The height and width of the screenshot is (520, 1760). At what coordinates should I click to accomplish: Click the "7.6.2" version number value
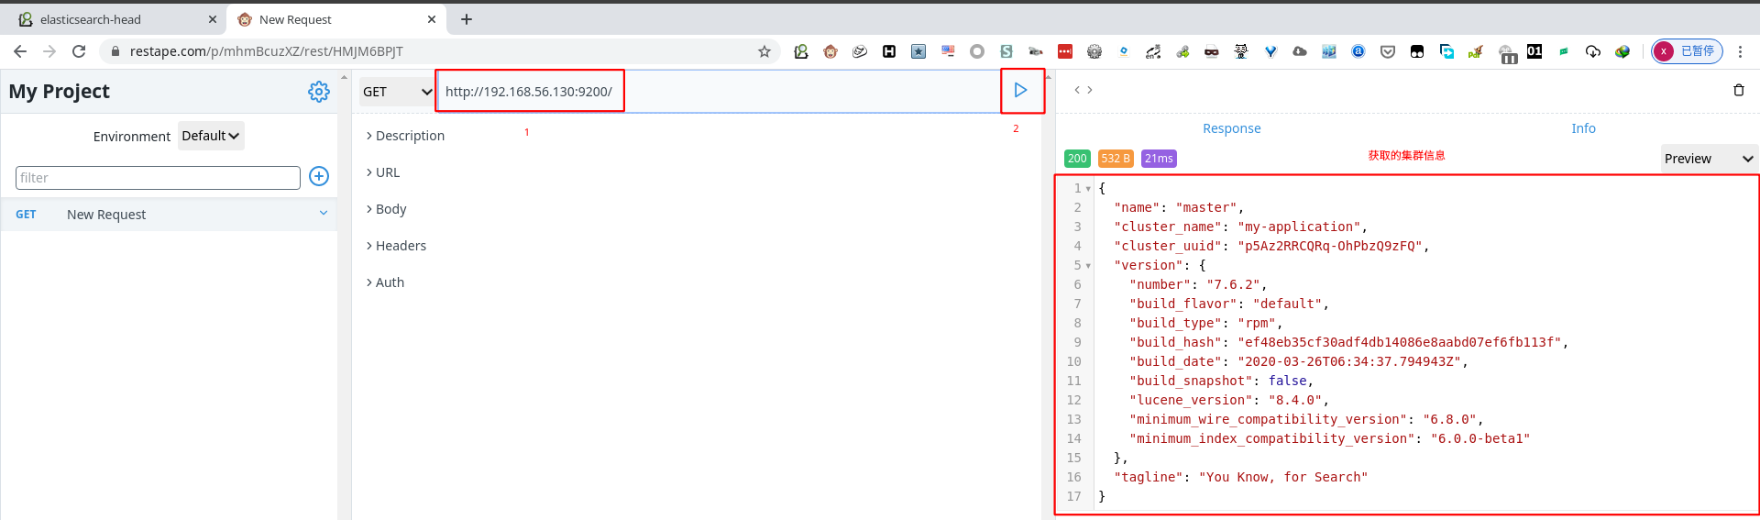point(1234,284)
